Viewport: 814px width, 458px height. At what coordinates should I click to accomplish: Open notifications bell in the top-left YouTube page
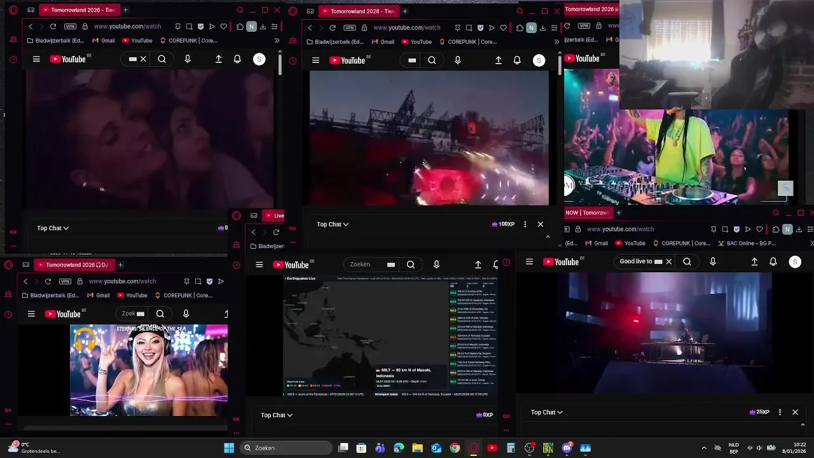tap(237, 59)
